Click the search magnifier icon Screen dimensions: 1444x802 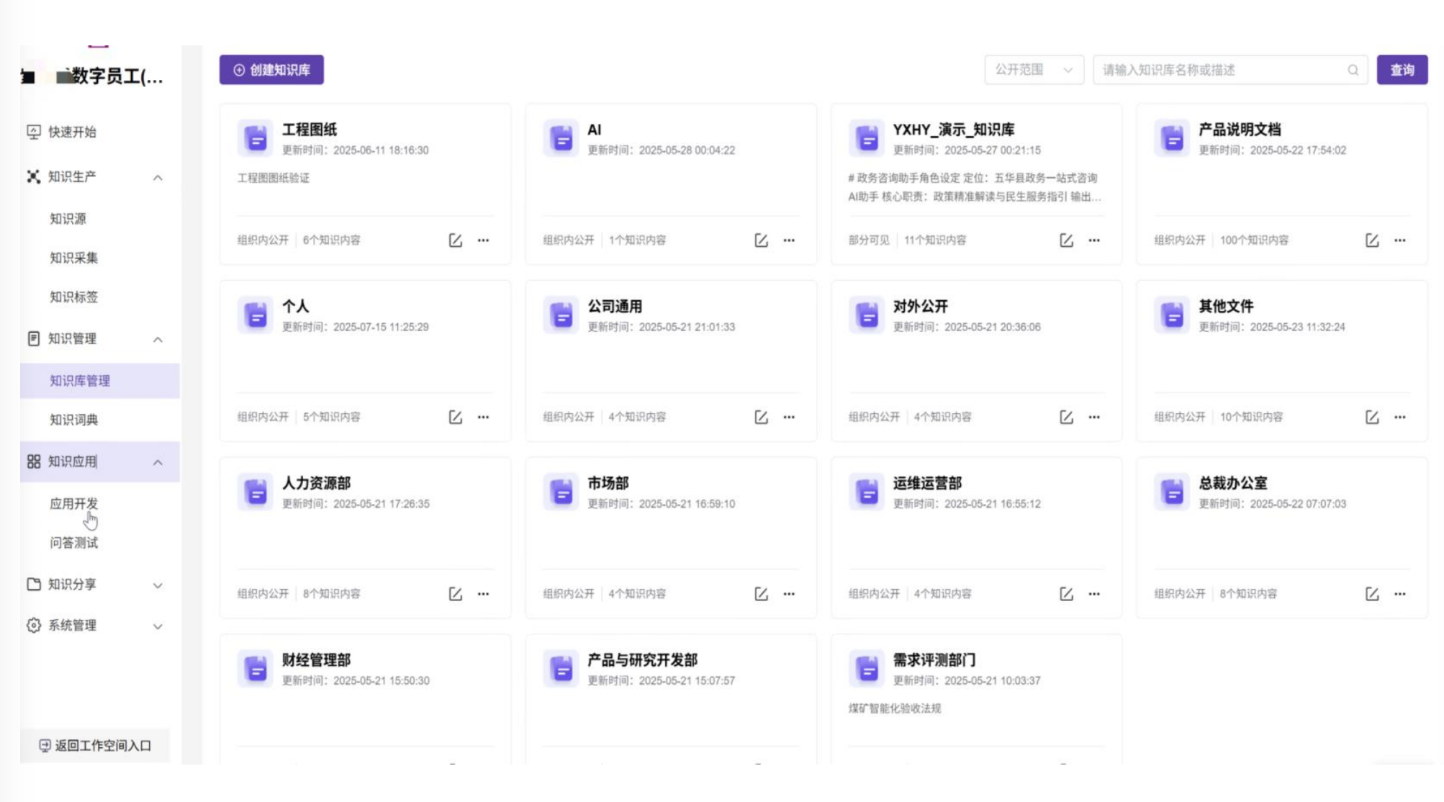click(x=1353, y=71)
